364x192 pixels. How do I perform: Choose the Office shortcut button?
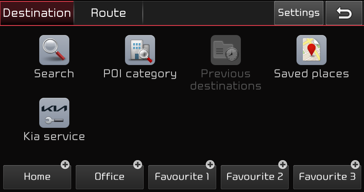pos(109,177)
